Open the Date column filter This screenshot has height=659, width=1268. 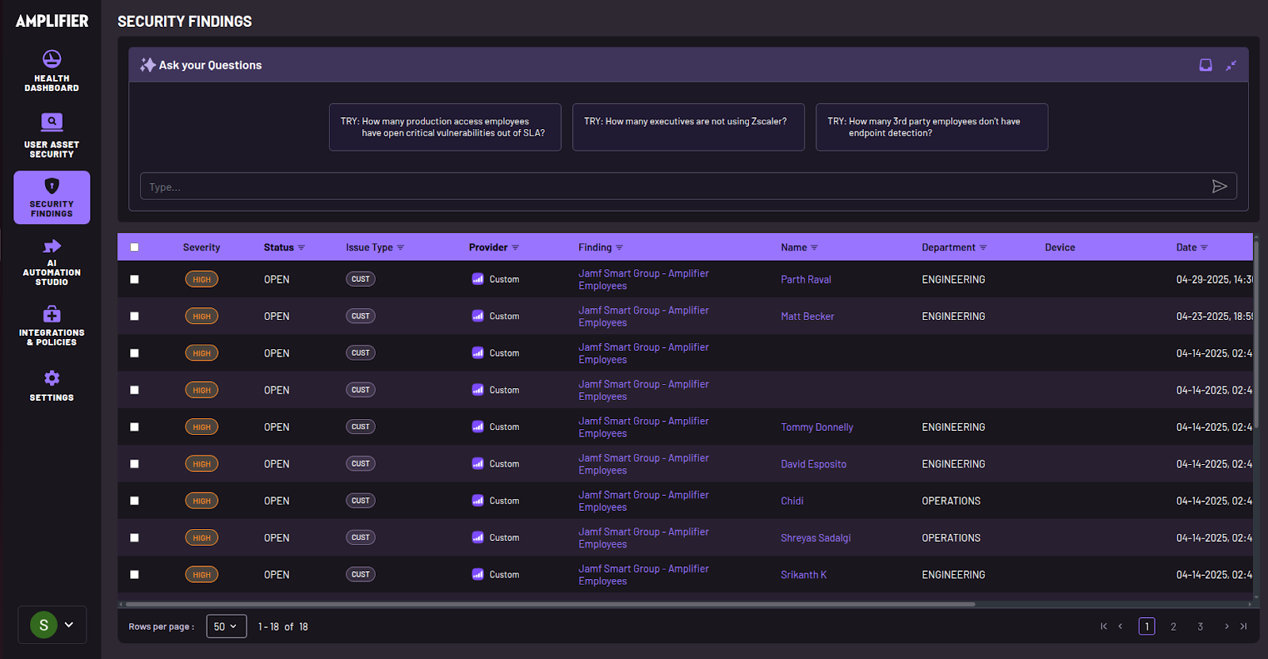coord(1204,248)
